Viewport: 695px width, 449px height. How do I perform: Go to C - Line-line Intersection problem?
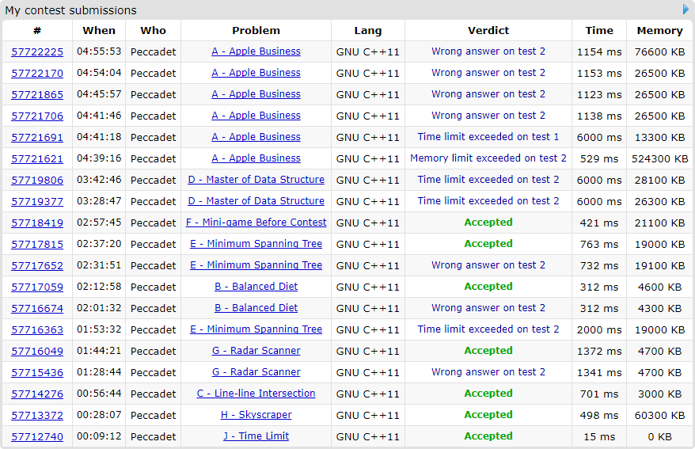(x=256, y=394)
